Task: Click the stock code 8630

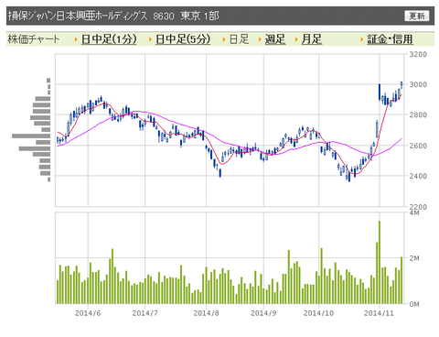Action: [164, 16]
